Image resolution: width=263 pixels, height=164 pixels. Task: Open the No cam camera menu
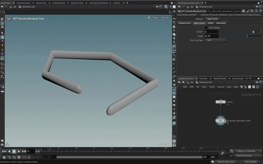[166, 17]
